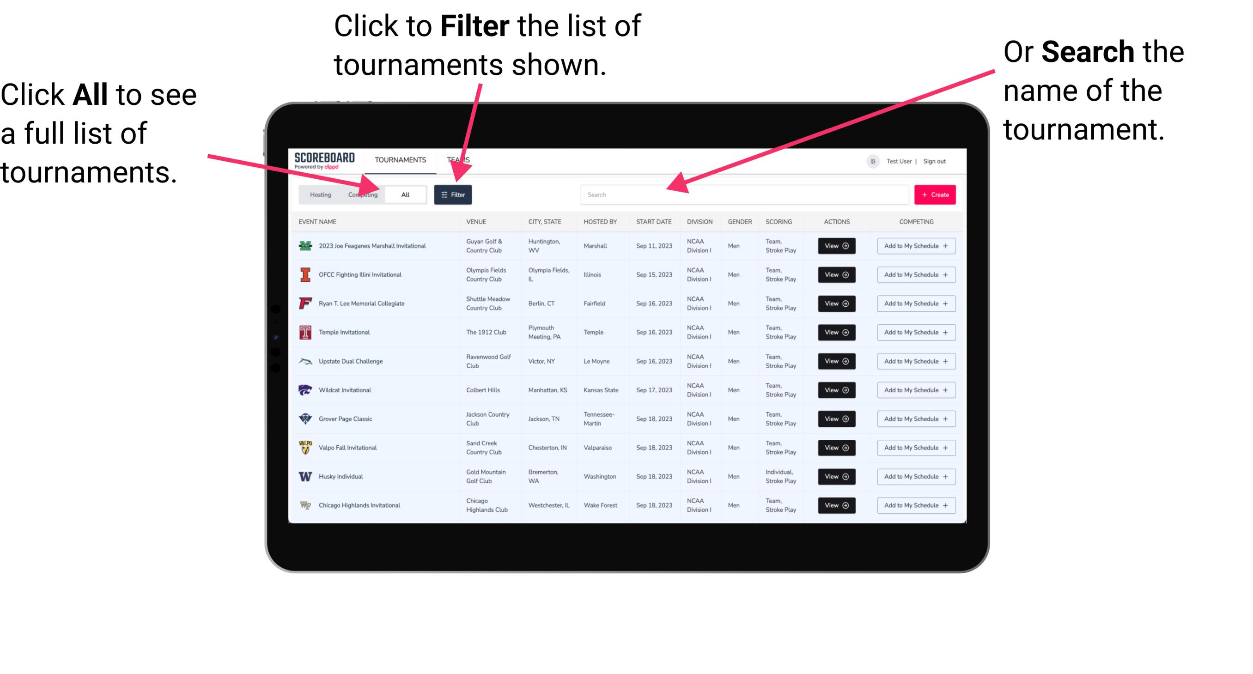
Task: Click the Marshall team logo icon
Action: (304, 246)
